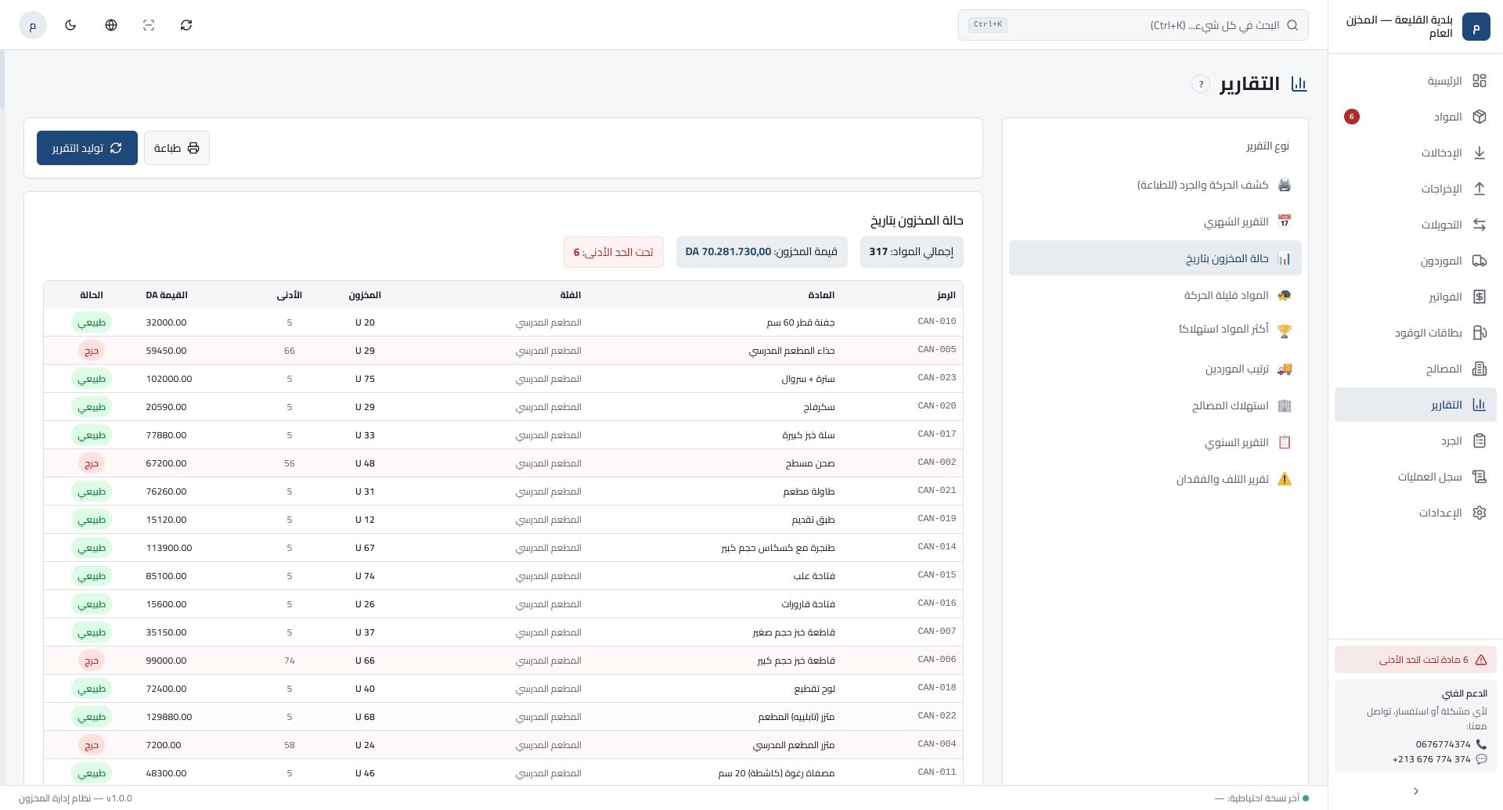This screenshot has width=1503, height=810.
Task: Click code CAN-004 in the table
Action: coord(937,744)
